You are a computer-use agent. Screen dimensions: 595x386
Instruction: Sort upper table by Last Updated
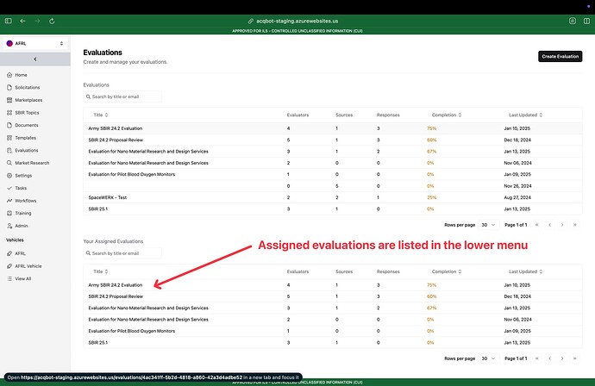pos(525,115)
